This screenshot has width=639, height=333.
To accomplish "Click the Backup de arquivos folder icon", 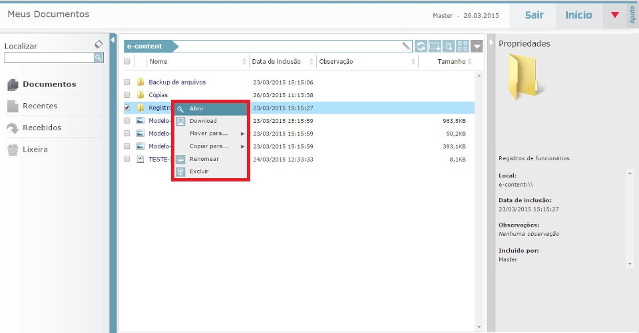I will click(x=140, y=82).
